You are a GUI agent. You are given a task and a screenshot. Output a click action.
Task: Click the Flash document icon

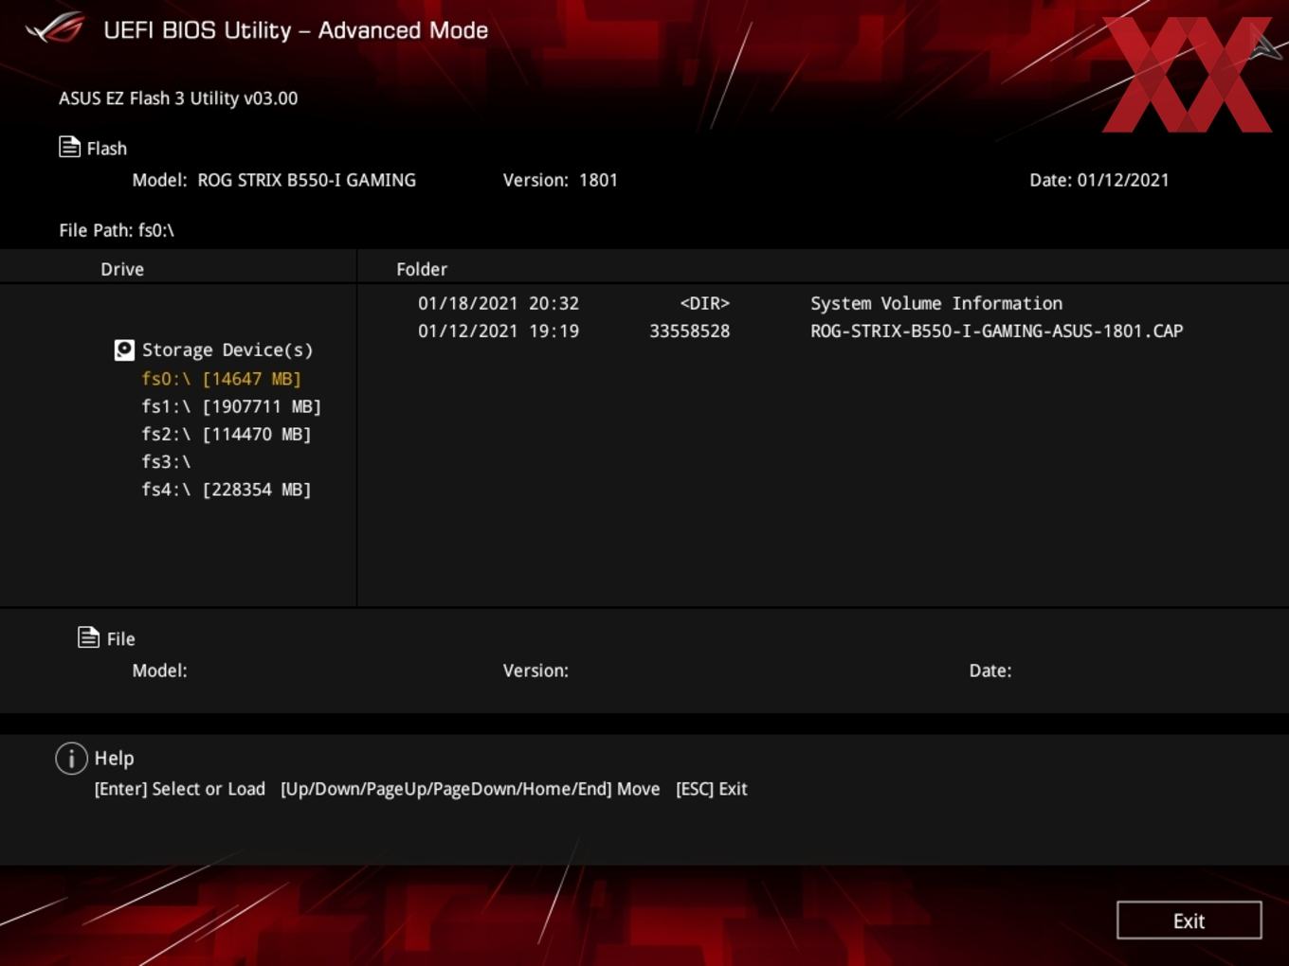pyautogui.click(x=69, y=147)
